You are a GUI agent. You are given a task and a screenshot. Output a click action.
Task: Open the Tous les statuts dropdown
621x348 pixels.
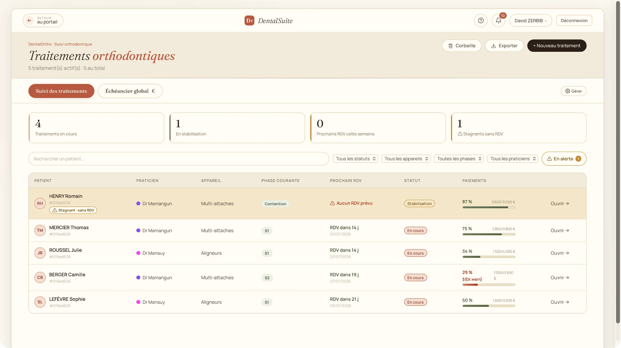tap(355, 159)
